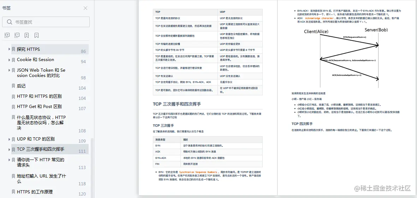This screenshot has width=417, height=198.
Task: Open the 探究 HTTPS bookmark
Action: point(28,49)
